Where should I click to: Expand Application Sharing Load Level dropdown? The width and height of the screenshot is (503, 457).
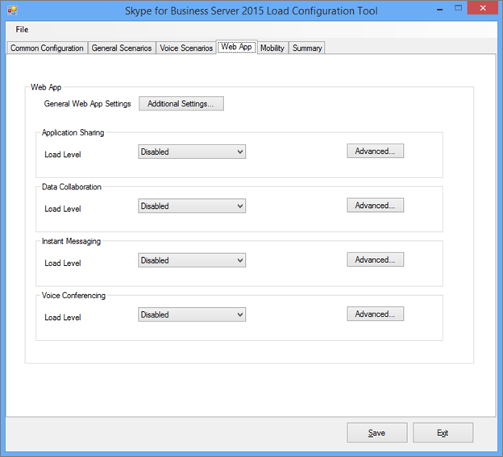tap(192, 152)
